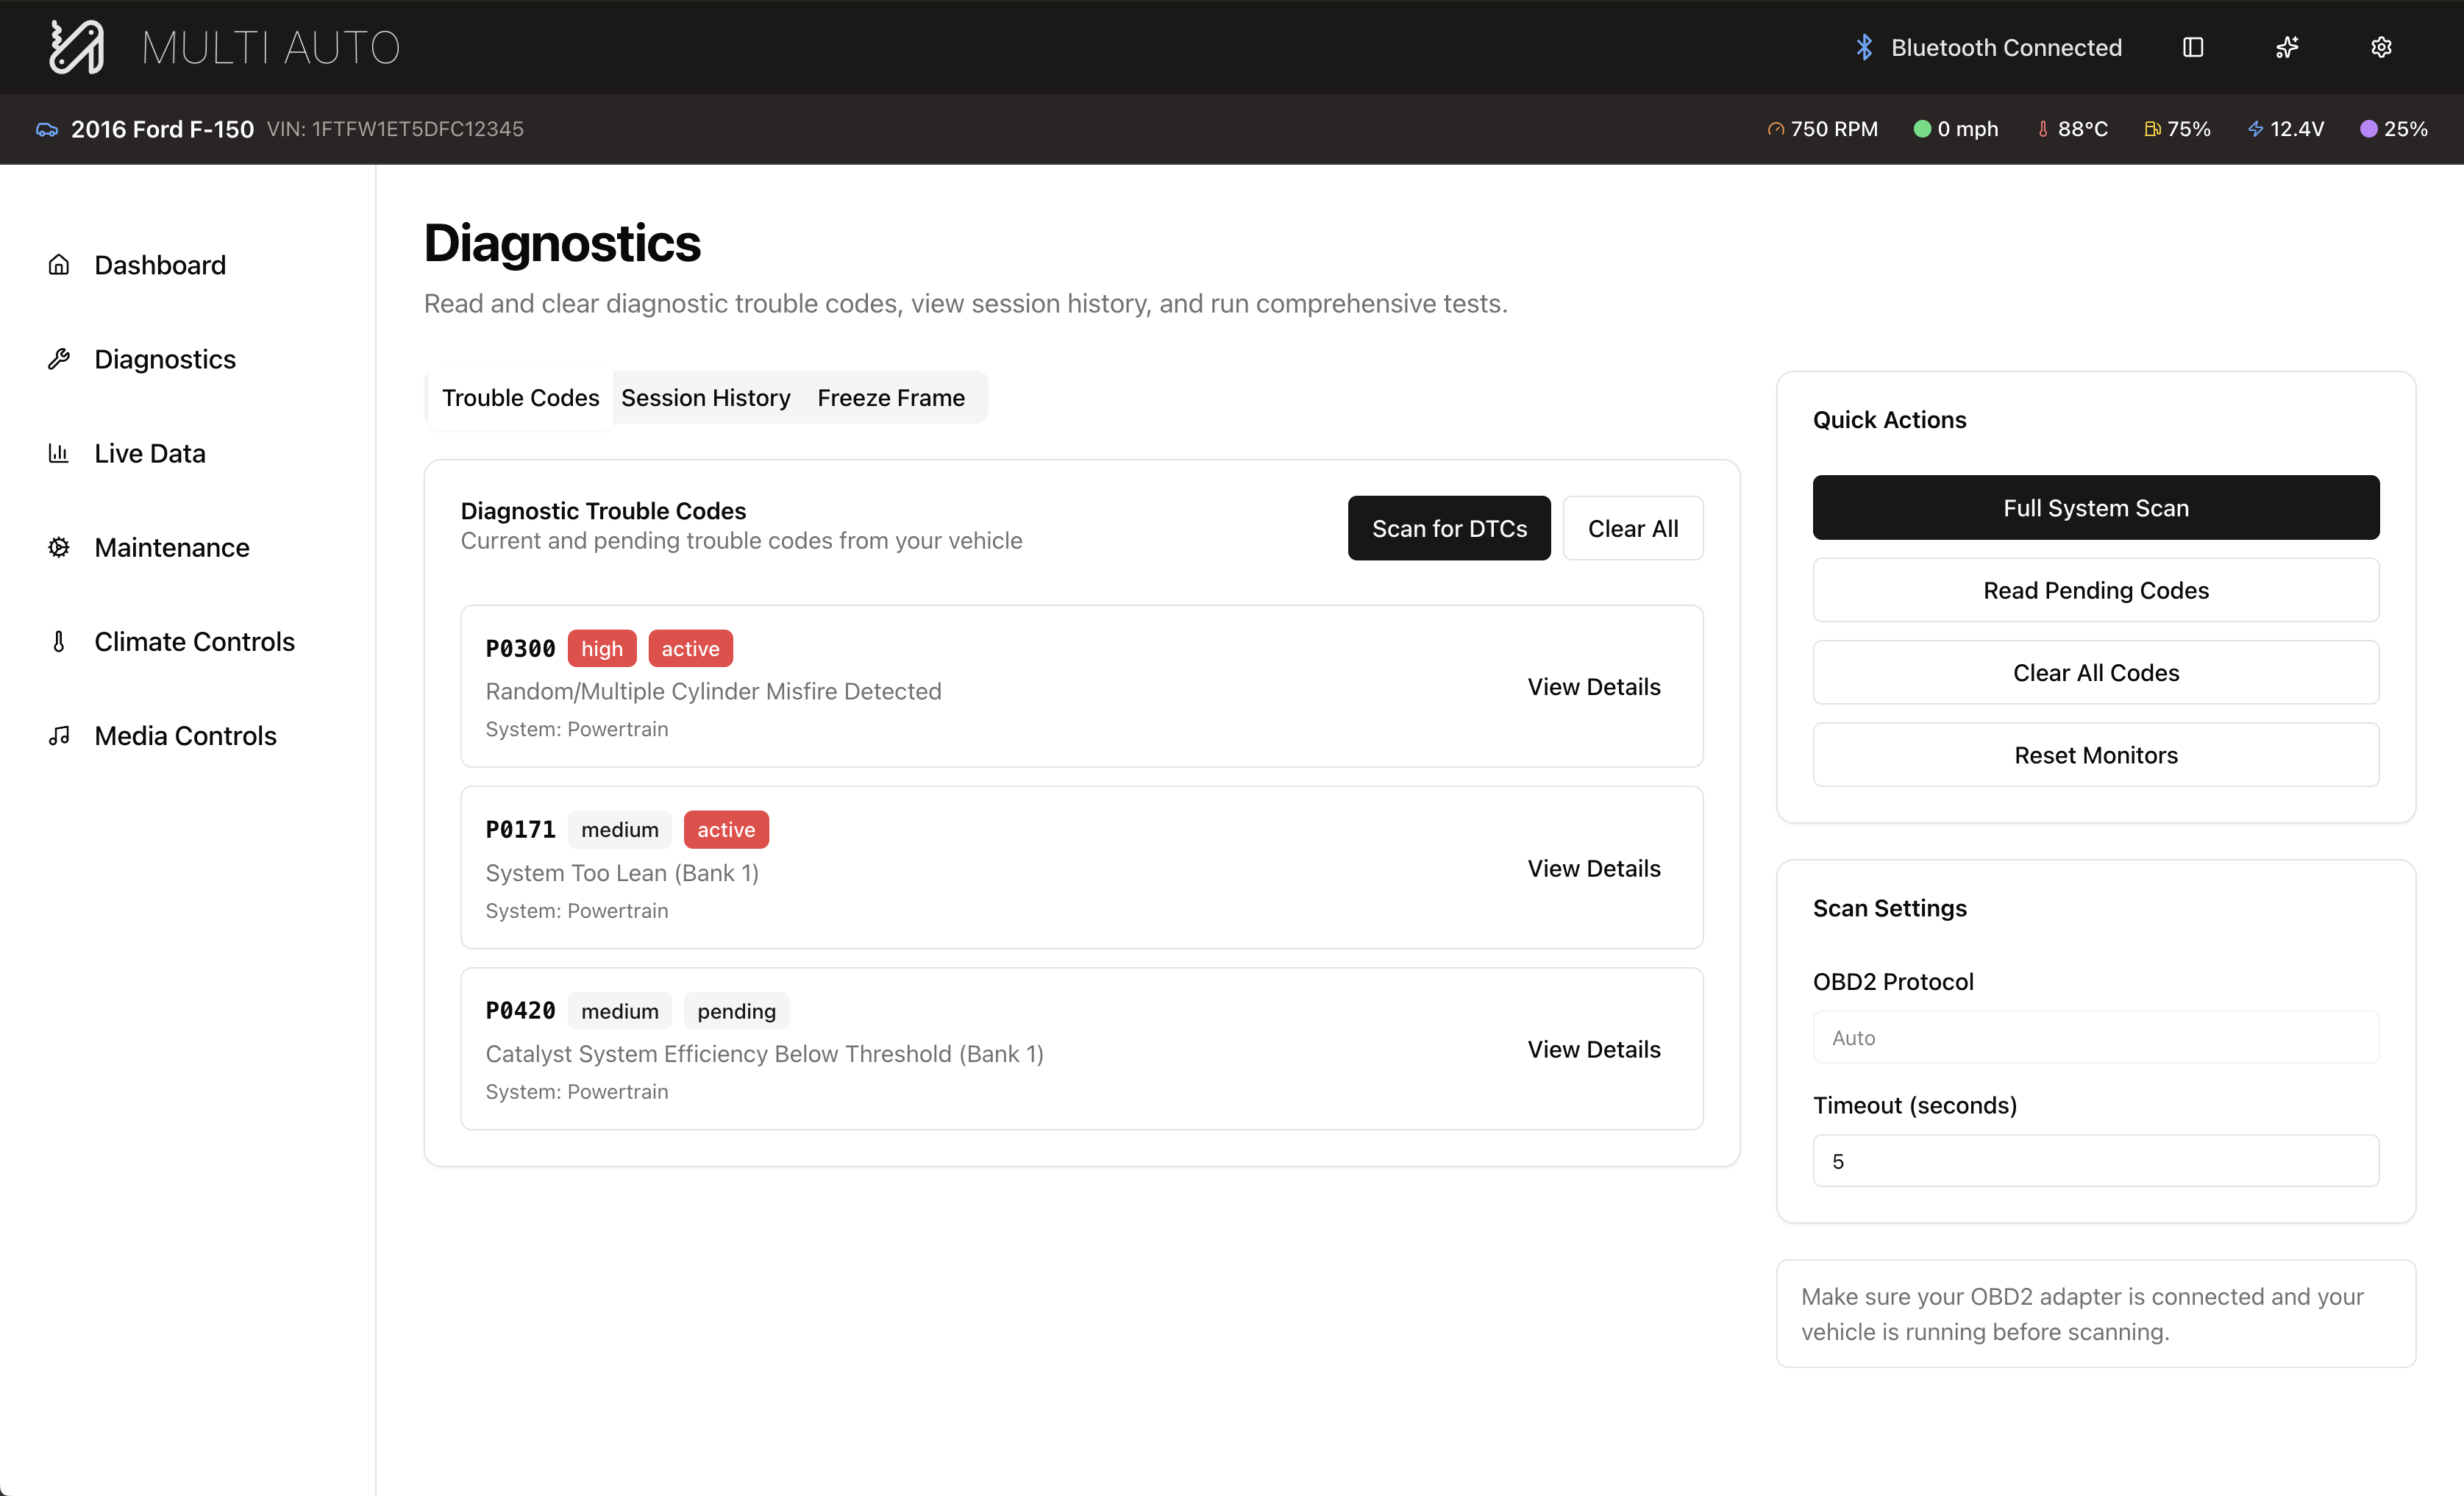Click the Dashboard home icon
Screen dimensions: 2464x1496
tap(59, 265)
